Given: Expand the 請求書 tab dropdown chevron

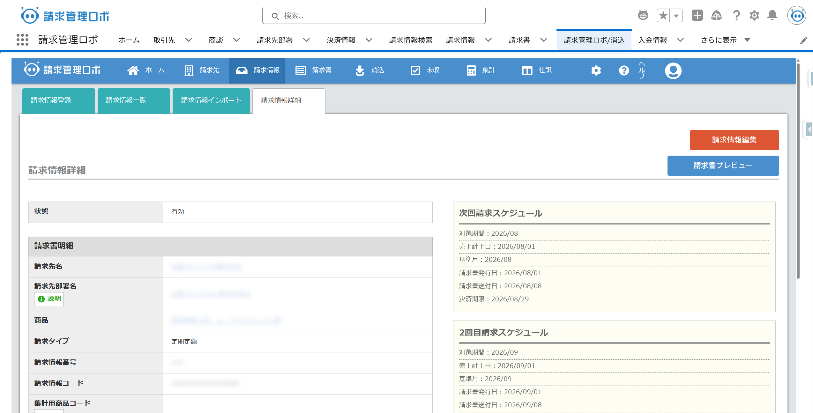Looking at the screenshot, I should [544, 40].
